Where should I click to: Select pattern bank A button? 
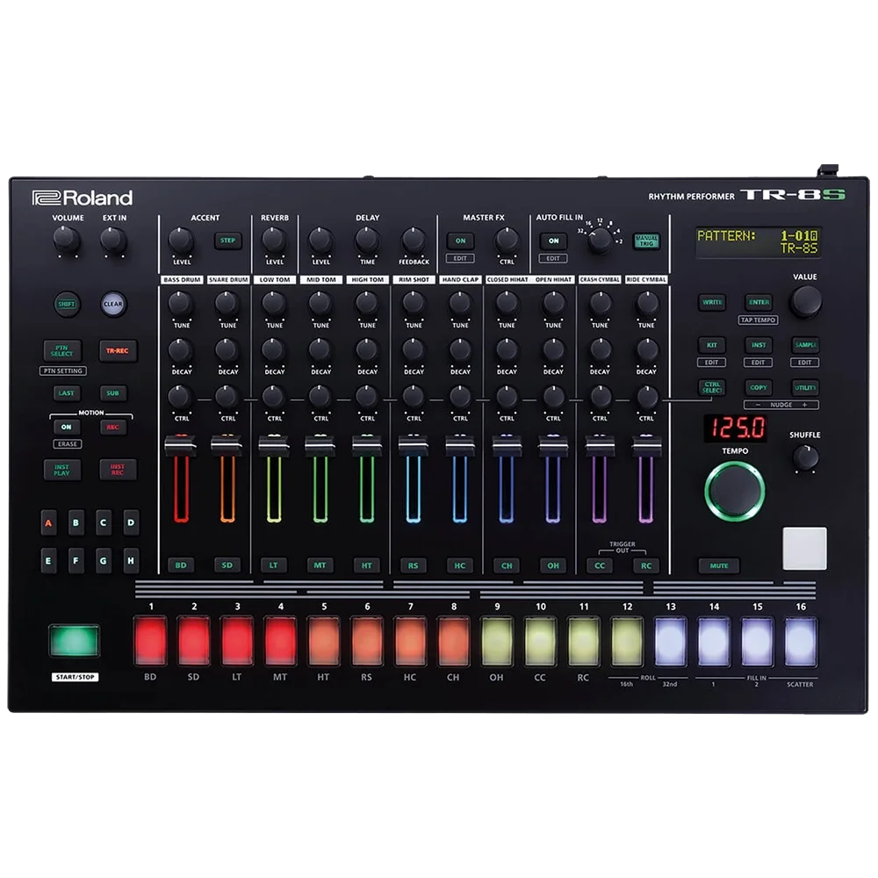[48, 523]
